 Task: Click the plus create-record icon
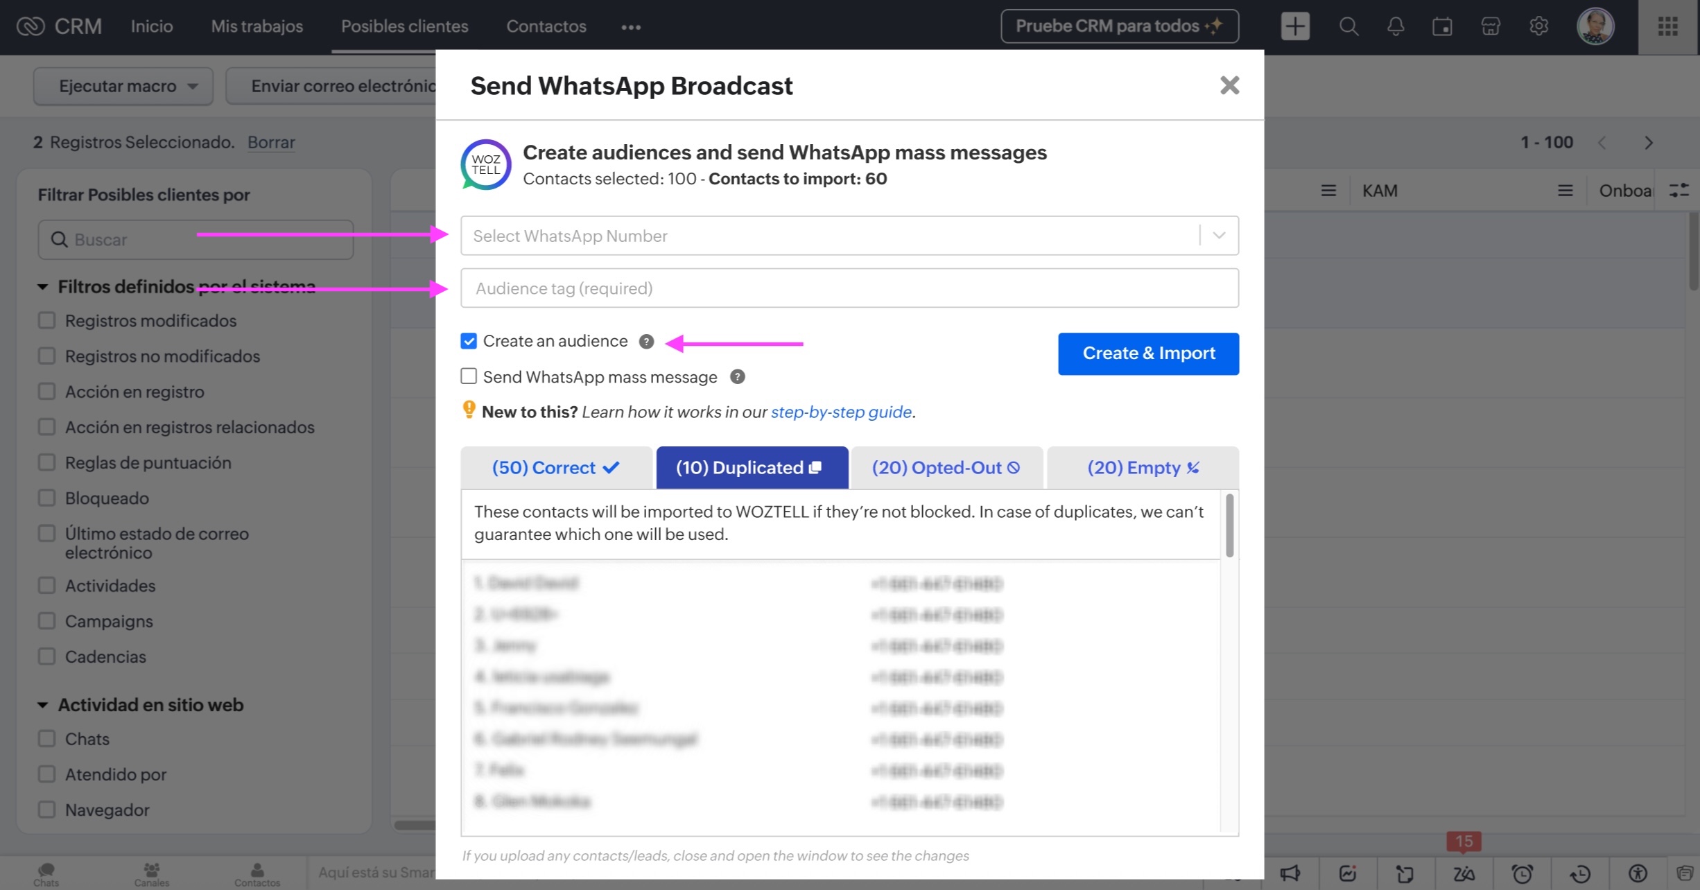coord(1295,26)
